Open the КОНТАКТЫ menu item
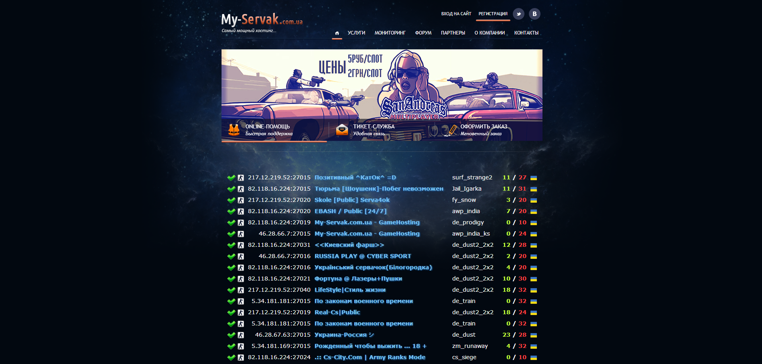 pos(526,33)
